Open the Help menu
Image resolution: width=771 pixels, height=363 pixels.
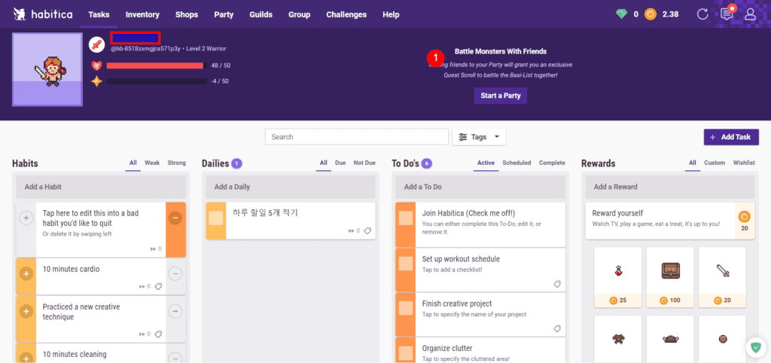[391, 14]
